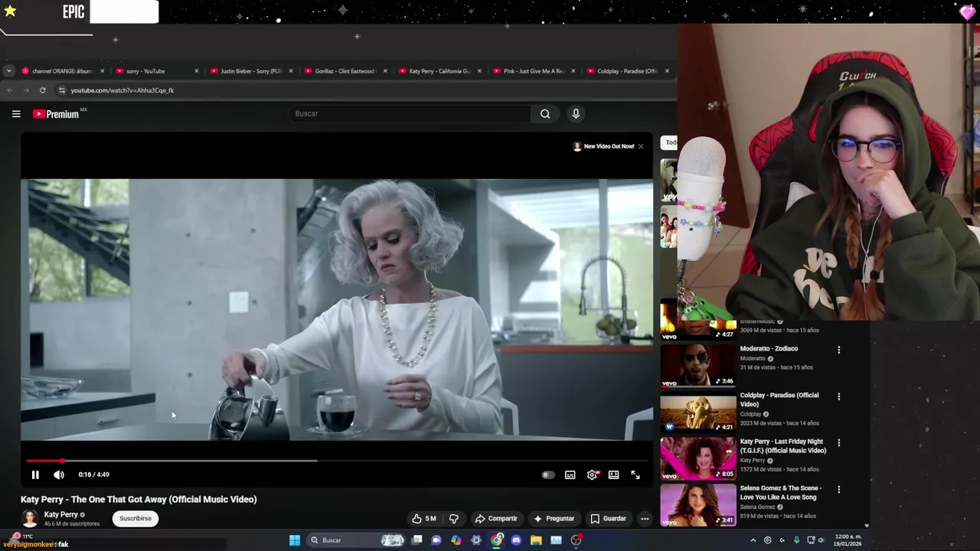Open the YouTube hamburger guide menu

tap(16, 114)
